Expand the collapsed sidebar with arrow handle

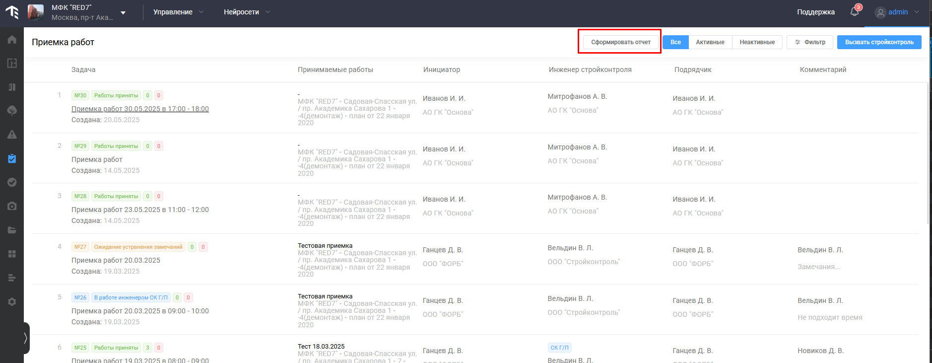(x=25, y=338)
